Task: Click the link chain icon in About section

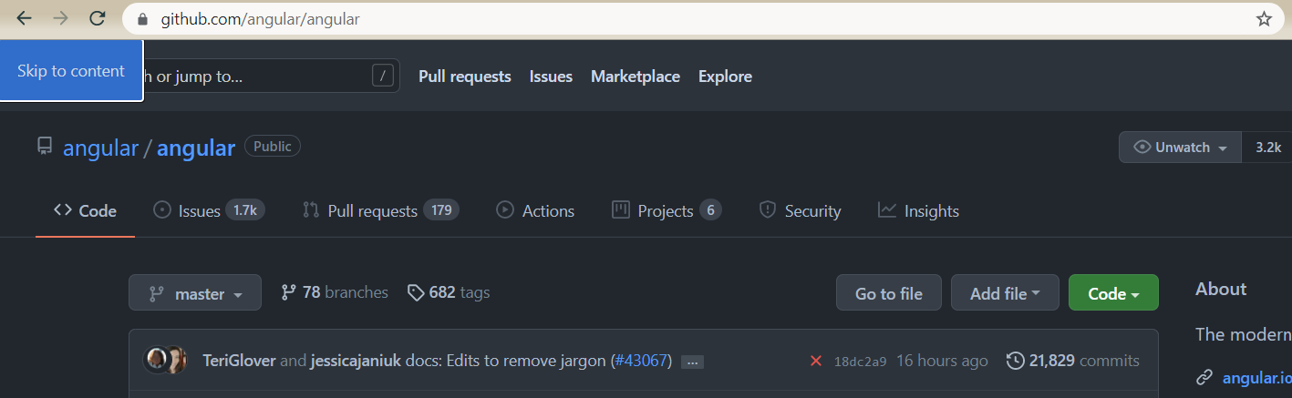Action: point(1204,376)
